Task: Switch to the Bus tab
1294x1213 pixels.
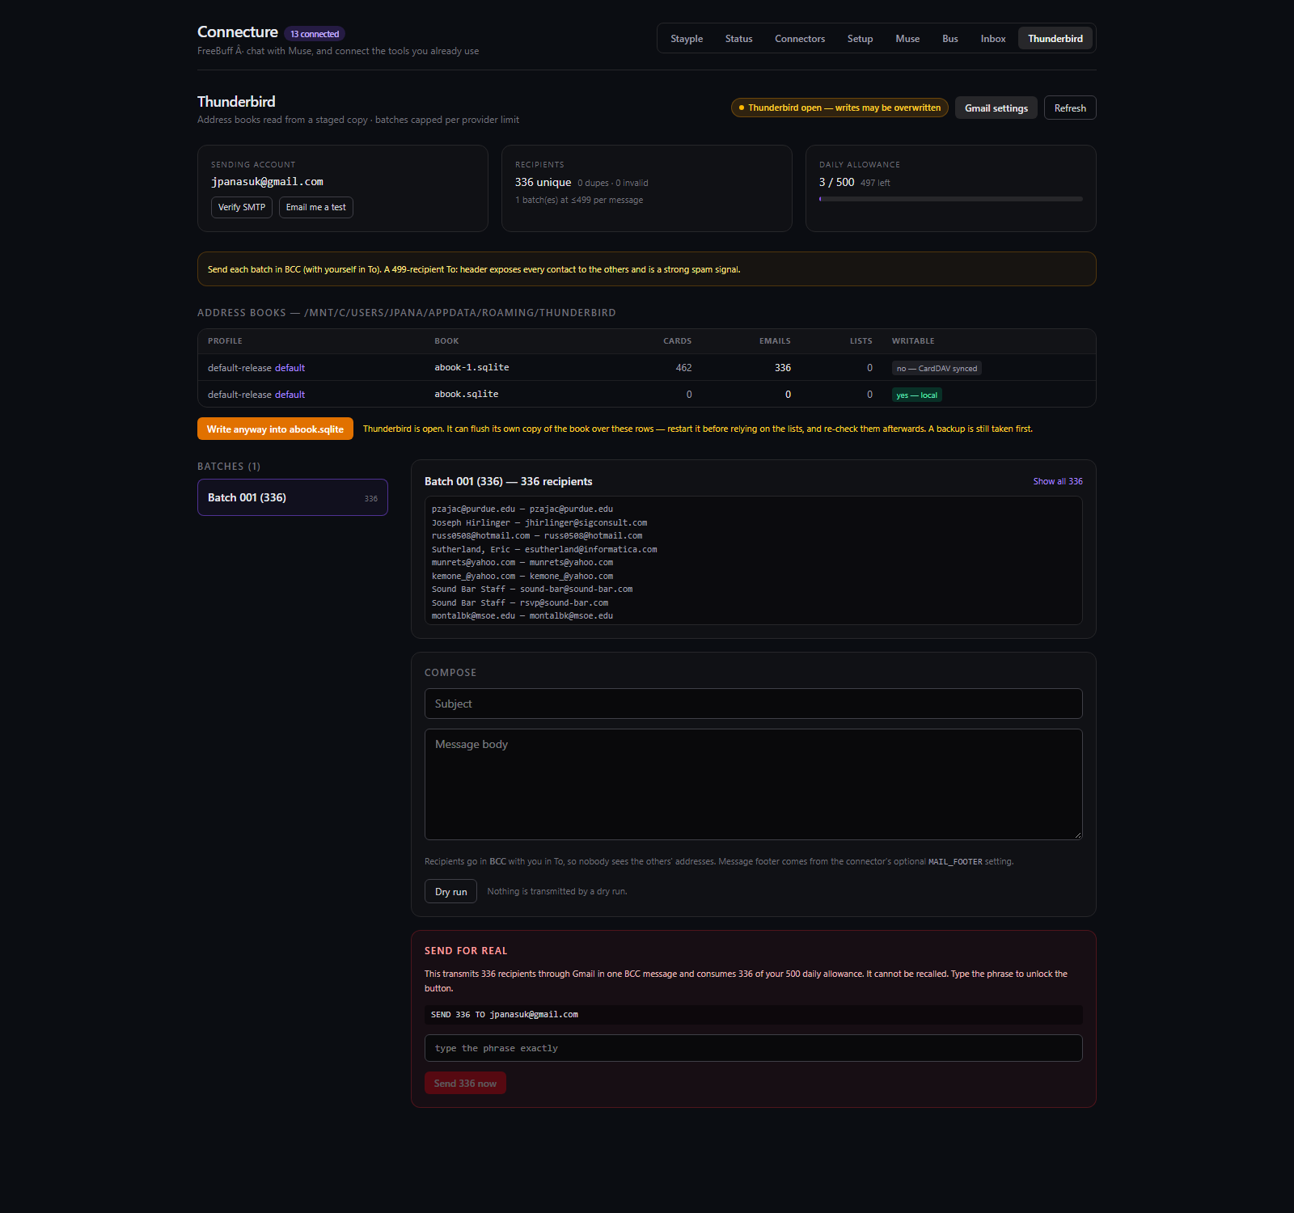Action: [x=949, y=39]
